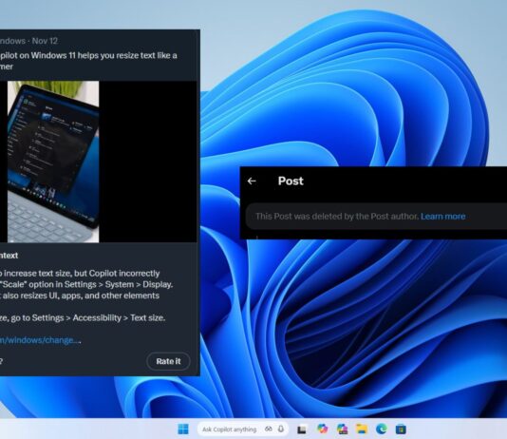Viewport: 507px width, 439px height.
Task: Open the laptop photo in the post
Action: coord(53,162)
